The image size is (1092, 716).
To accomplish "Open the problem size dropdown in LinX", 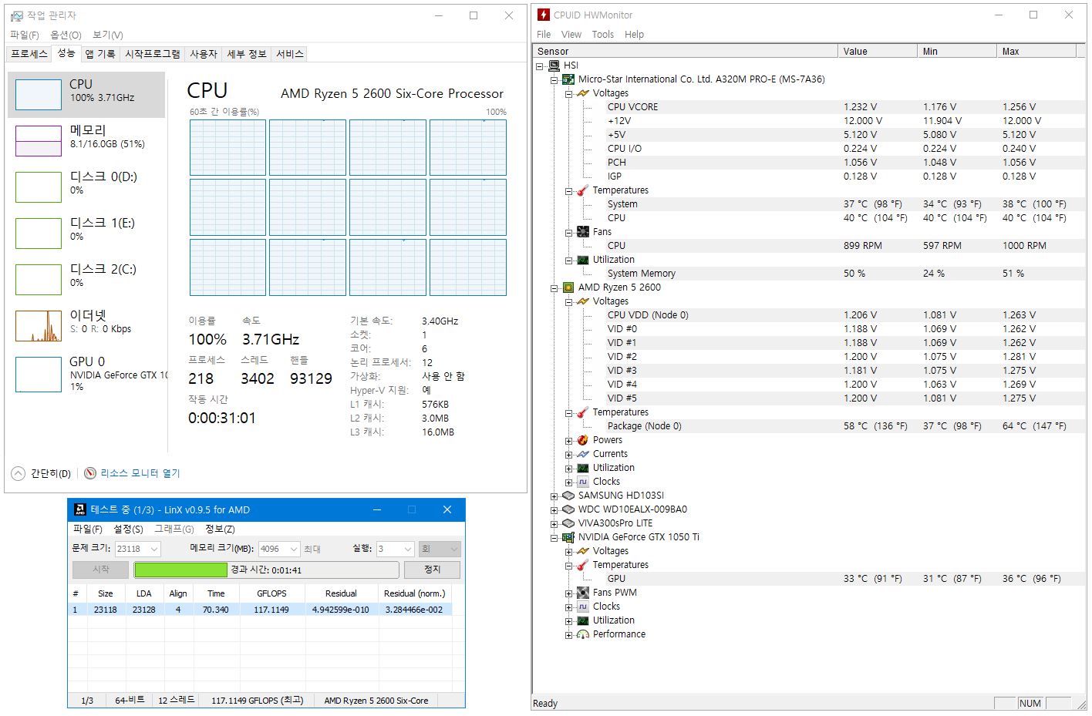I will pos(153,549).
